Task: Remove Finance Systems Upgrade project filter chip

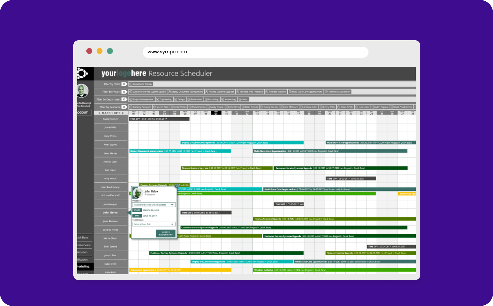Action: (207, 92)
